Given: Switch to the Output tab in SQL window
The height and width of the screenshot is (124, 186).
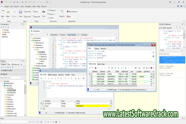Looking at the screenshot, I should coord(97,49).
